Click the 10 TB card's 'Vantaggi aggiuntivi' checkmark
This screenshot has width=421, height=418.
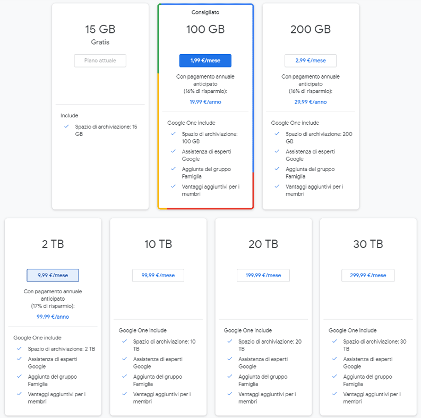[x=125, y=394]
